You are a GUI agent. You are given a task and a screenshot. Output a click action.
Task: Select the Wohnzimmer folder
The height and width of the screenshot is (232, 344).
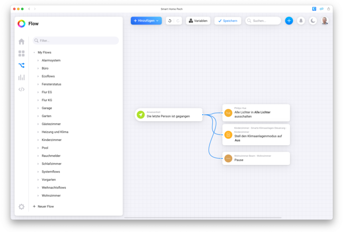point(51,195)
